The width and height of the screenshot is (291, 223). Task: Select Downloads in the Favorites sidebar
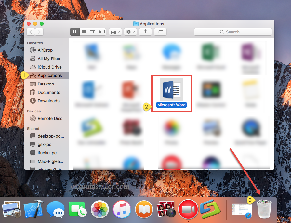click(49, 101)
